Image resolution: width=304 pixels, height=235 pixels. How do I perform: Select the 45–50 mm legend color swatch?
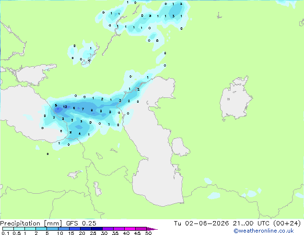pos(141,229)
